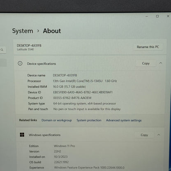The height and width of the screenshot is (171, 171).
Task: Click the No pen or touch input text
Action: pos(87,109)
